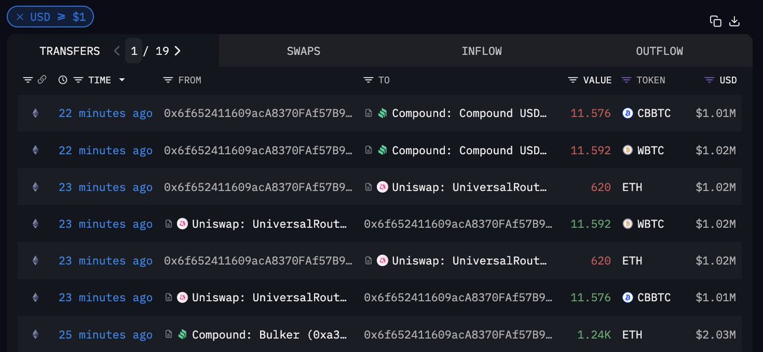
Task: Open recipient address on the 1.24K ETH row
Action: pyautogui.click(x=458, y=334)
